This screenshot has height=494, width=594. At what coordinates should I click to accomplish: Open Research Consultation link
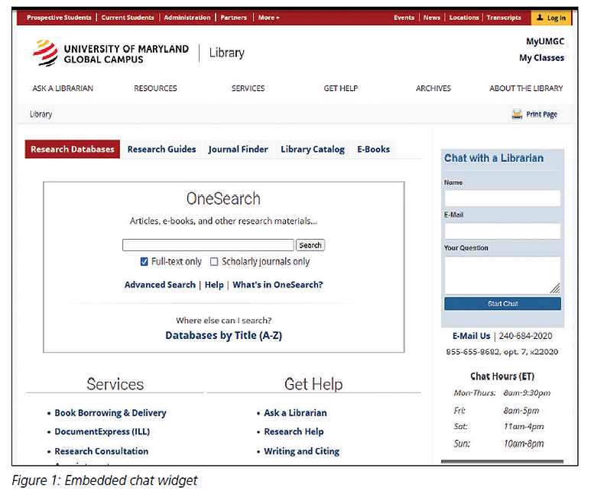(x=101, y=451)
